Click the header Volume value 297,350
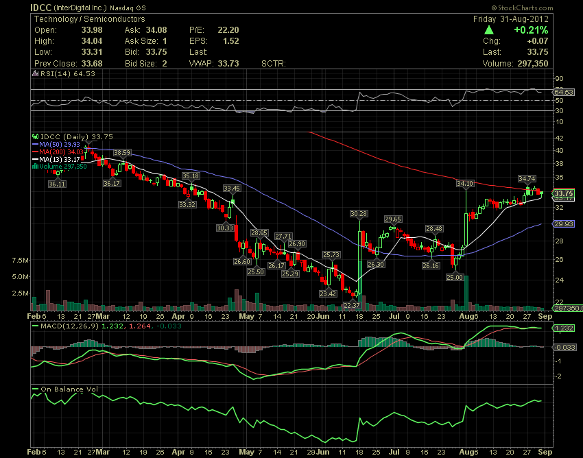Viewport: 583px width, 458px height. pos(533,64)
